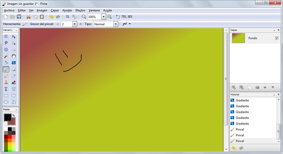
Task: Click the Deselect icon in toolbar
Action: click(74, 17)
